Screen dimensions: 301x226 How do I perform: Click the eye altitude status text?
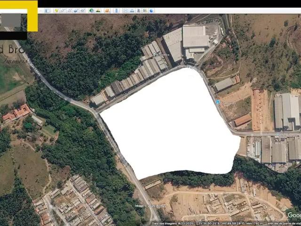click(284, 224)
